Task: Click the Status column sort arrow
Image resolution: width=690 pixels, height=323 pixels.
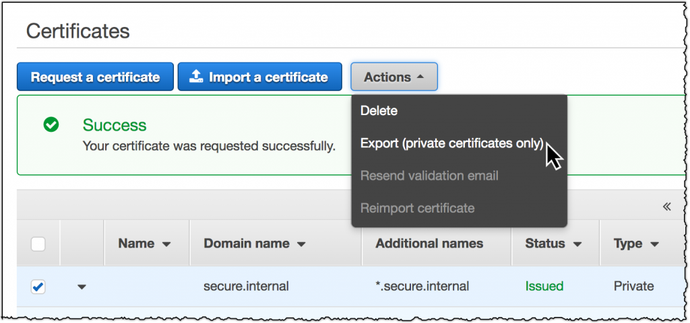Action: point(577,244)
